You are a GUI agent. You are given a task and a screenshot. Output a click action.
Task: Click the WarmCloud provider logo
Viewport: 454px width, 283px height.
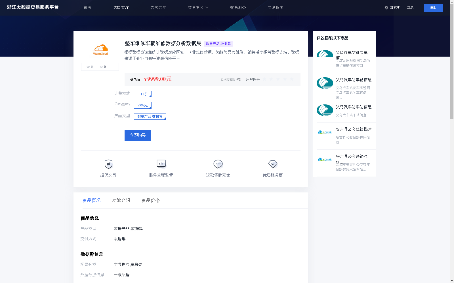(100, 50)
